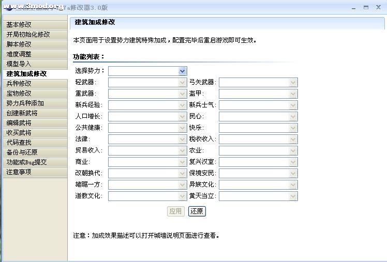Minimize the modifier window

pyautogui.click(x=354, y=7)
